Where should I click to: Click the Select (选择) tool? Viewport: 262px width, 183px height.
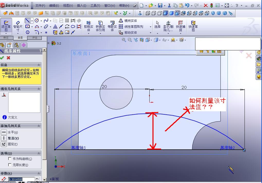click(157, 25)
